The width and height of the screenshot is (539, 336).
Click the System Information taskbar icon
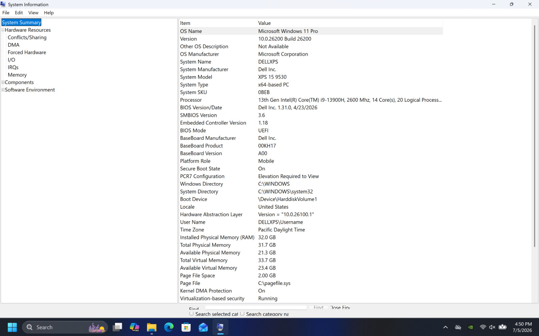pyautogui.click(x=220, y=327)
